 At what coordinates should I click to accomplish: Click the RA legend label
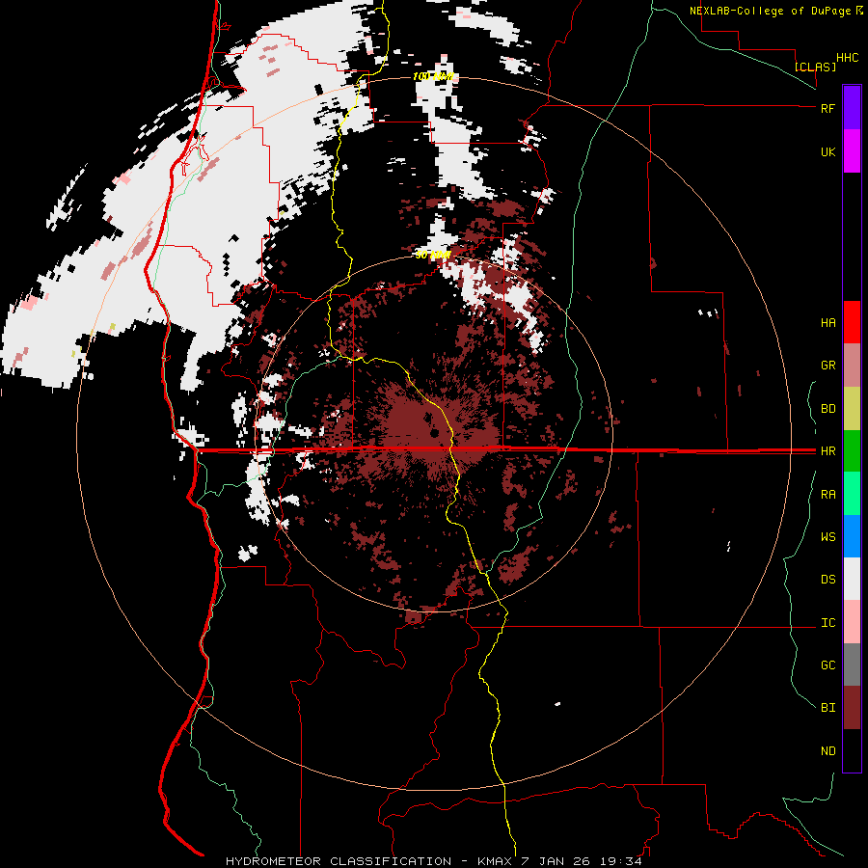tap(827, 495)
